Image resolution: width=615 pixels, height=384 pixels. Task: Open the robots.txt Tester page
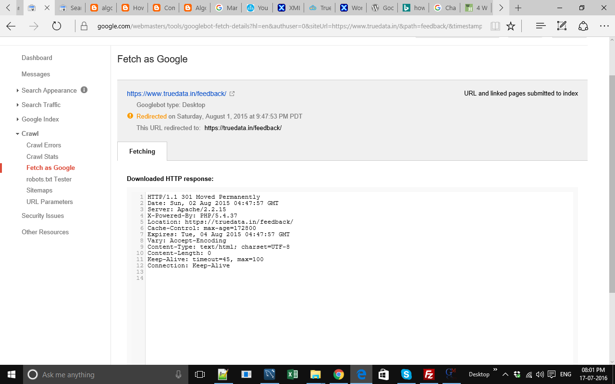coord(49,179)
